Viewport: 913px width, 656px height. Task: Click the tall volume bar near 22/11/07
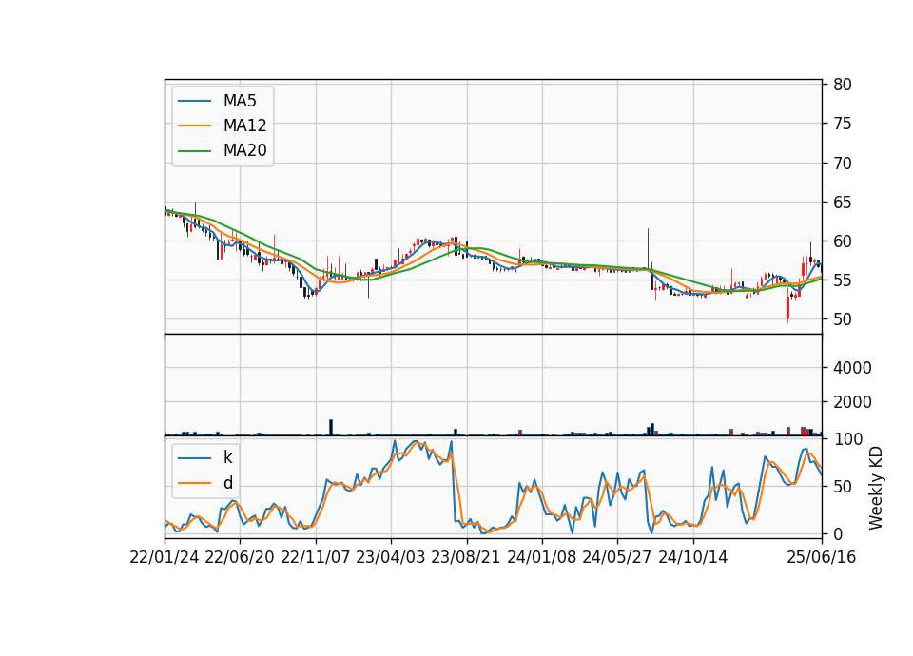(x=331, y=427)
